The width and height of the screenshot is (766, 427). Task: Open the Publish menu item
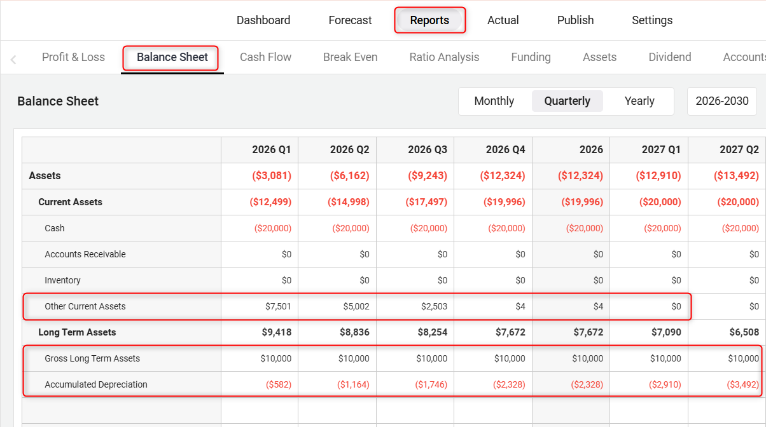click(575, 20)
